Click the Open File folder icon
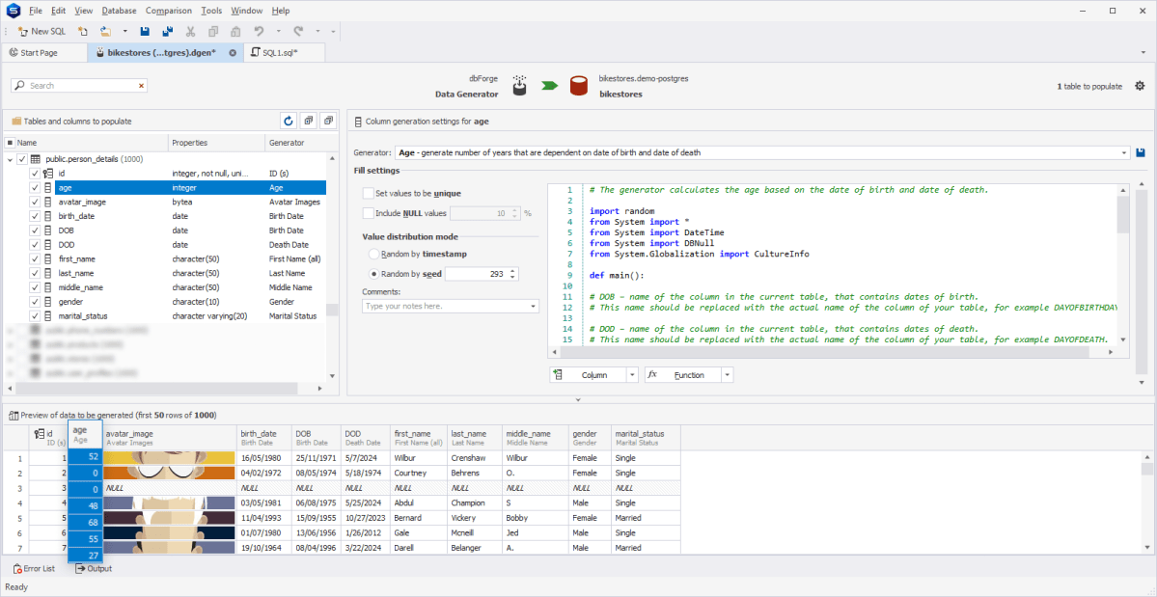Image resolution: width=1157 pixels, height=597 pixels. (105, 32)
